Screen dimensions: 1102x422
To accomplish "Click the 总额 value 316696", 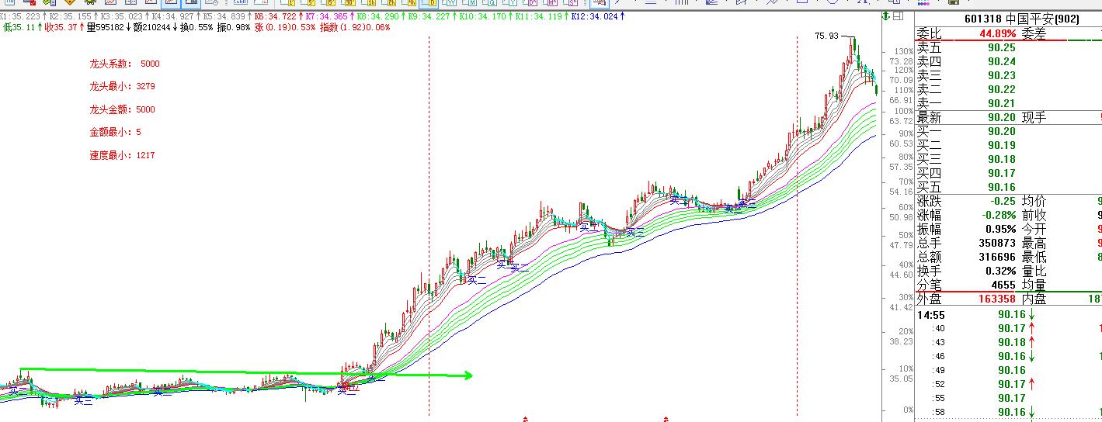I will click(997, 257).
